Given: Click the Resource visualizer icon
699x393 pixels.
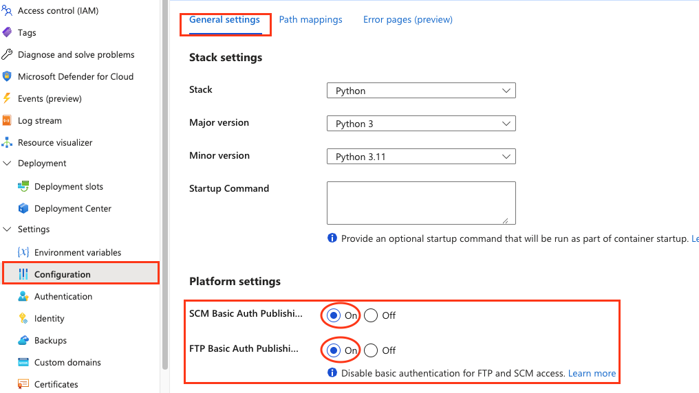Looking at the screenshot, I should click(x=7, y=143).
